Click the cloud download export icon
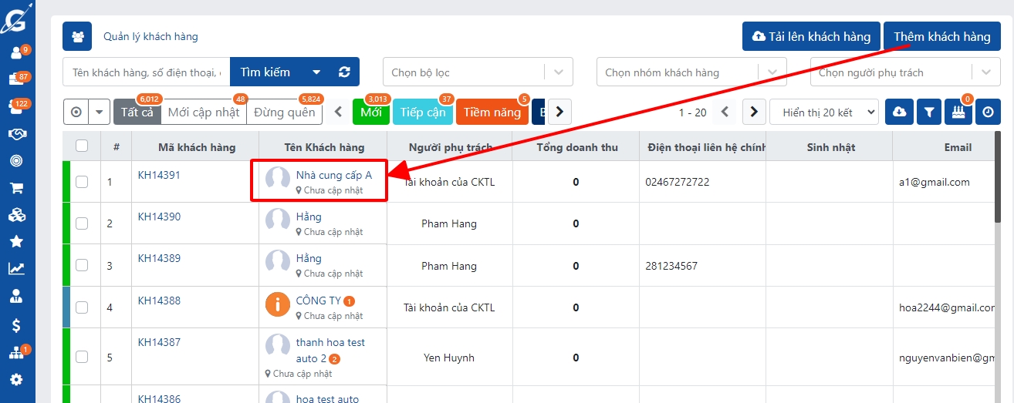This screenshot has height=403, width=1014. tap(899, 113)
